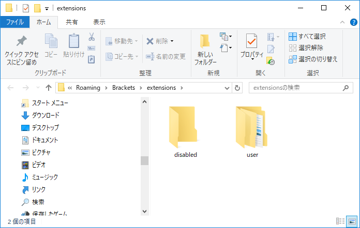Click the History icon in Open group
This screenshot has width=360, height=228.
pos(271,61)
